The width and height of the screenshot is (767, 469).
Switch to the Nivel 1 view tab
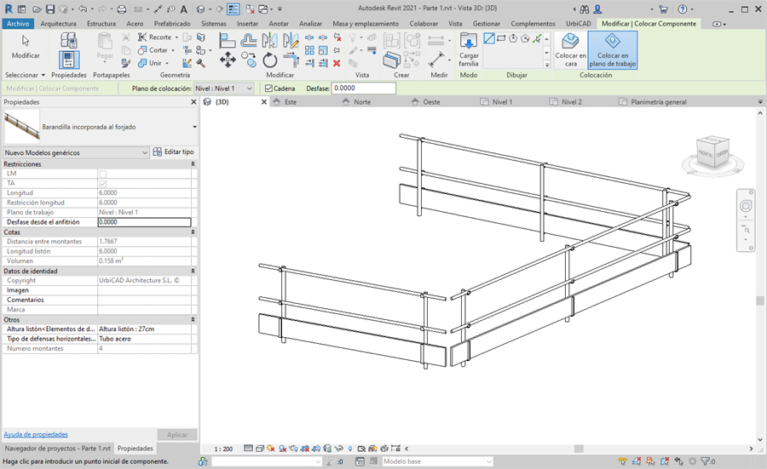pyautogui.click(x=502, y=102)
